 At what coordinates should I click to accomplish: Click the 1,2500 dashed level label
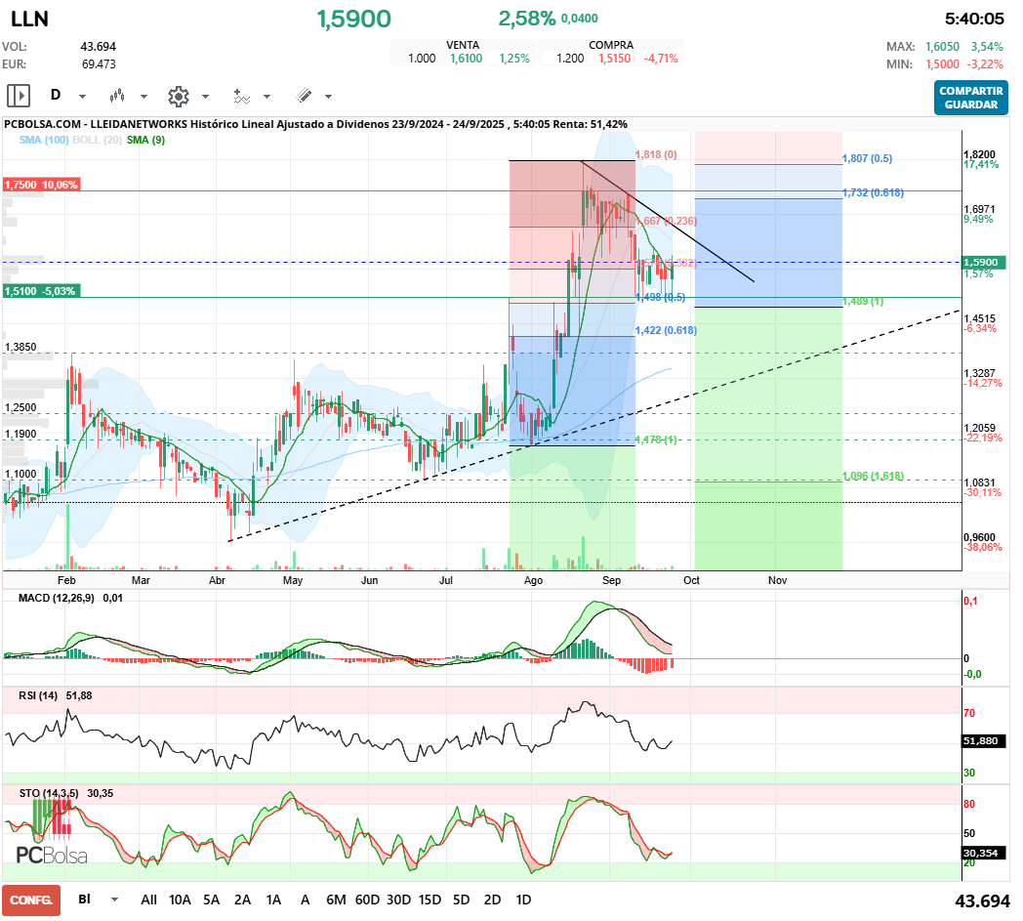click(20, 408)
